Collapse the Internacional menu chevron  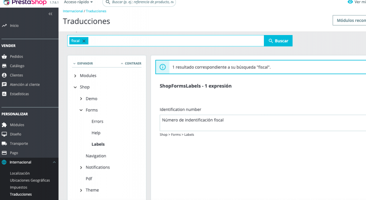[54, 162]
